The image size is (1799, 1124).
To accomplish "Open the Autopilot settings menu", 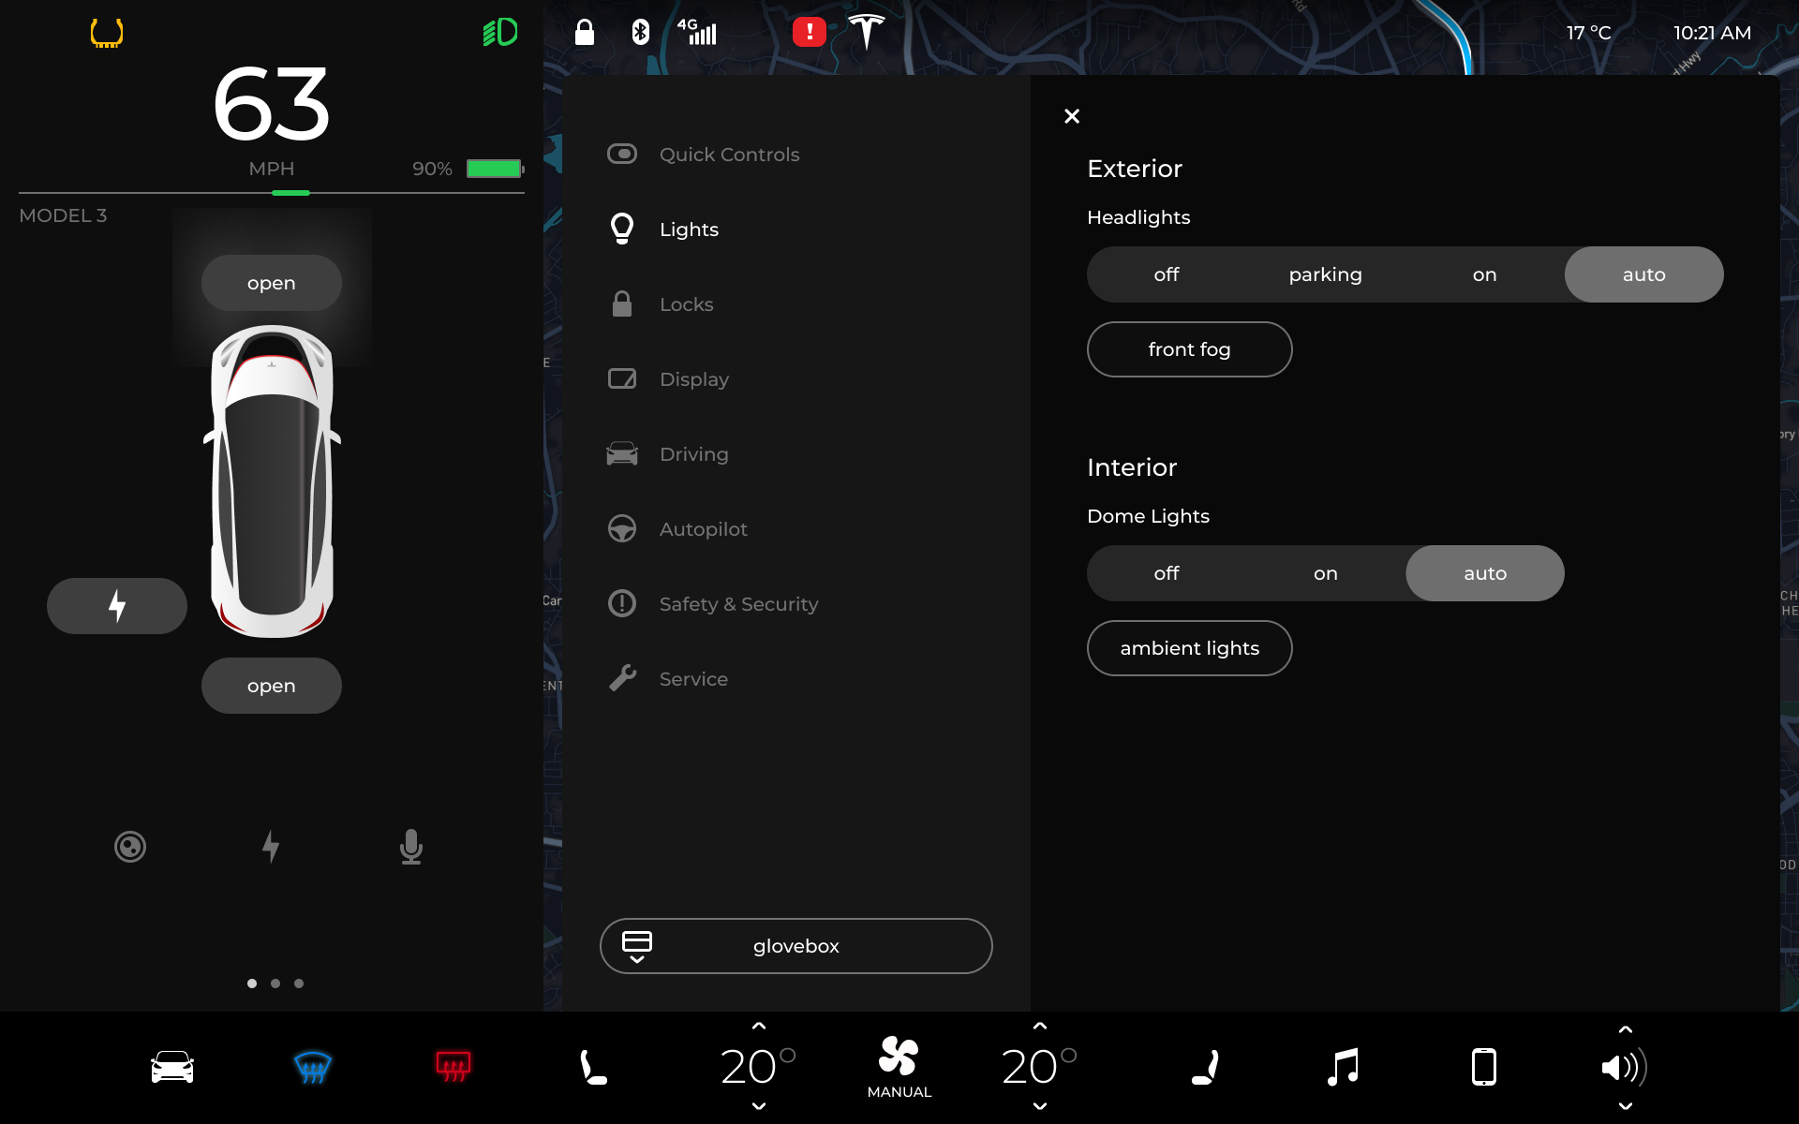I will tap(703, 529).
